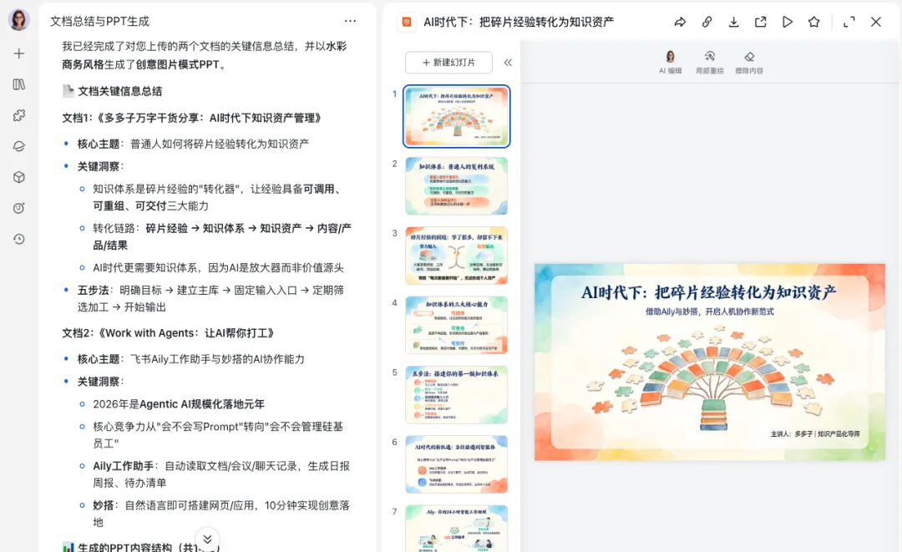This screenshot has height=552, width=902.
Task: Start a new chat with plus icon
Action: [x=19, y=53]
